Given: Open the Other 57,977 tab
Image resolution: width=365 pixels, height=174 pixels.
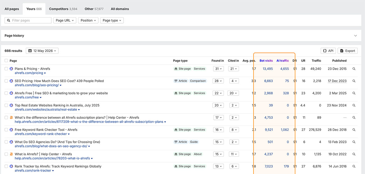Looking at the screenshot, I should (x=94, y=9).
